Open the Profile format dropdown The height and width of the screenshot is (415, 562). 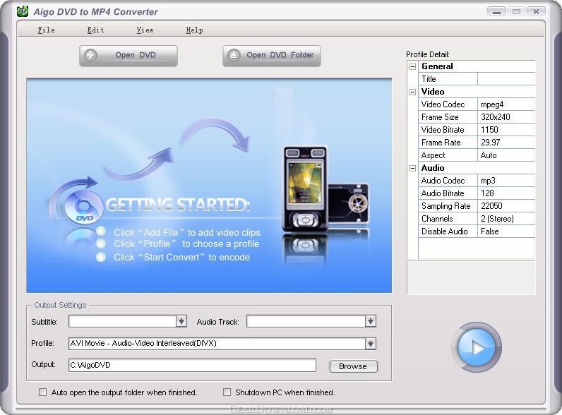pyautogui.click(x=371, y=344)
